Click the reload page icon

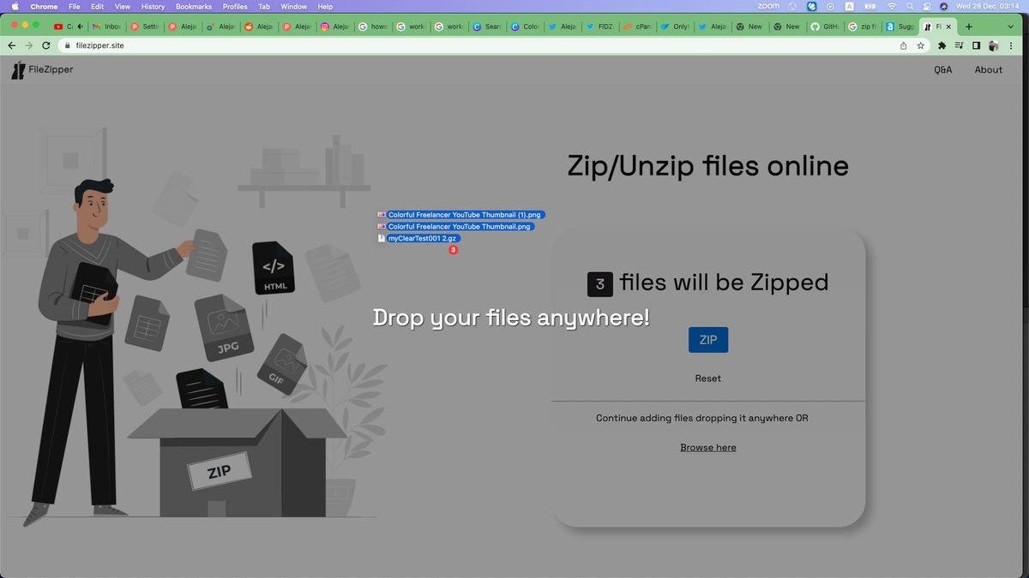(x=46, y=45)
